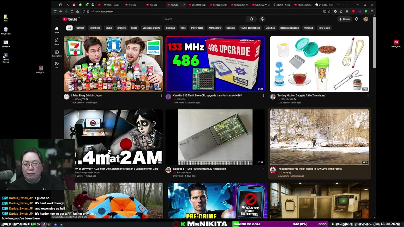Close the active YouTube browser tab
Screen dimensions: 404x227
click(x=184, y=5)
